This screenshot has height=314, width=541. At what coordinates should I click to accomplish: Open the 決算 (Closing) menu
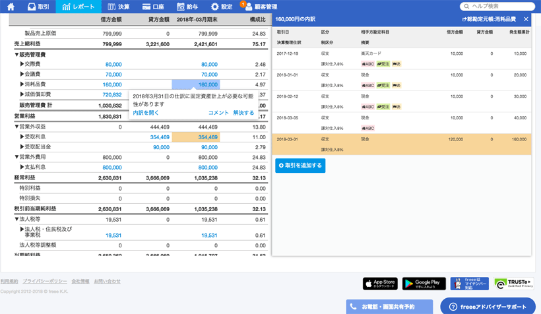click(119, 7)
